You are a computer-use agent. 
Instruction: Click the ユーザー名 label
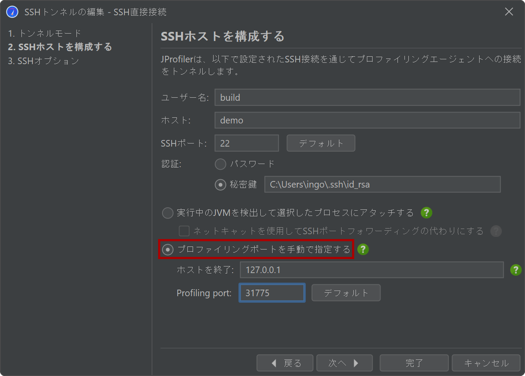(x=185, y=98)
